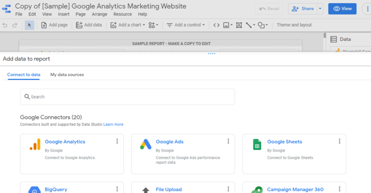Open Google Ads card options menu
The width and height of the screenshot is (371, 193).
click(228, 142)
